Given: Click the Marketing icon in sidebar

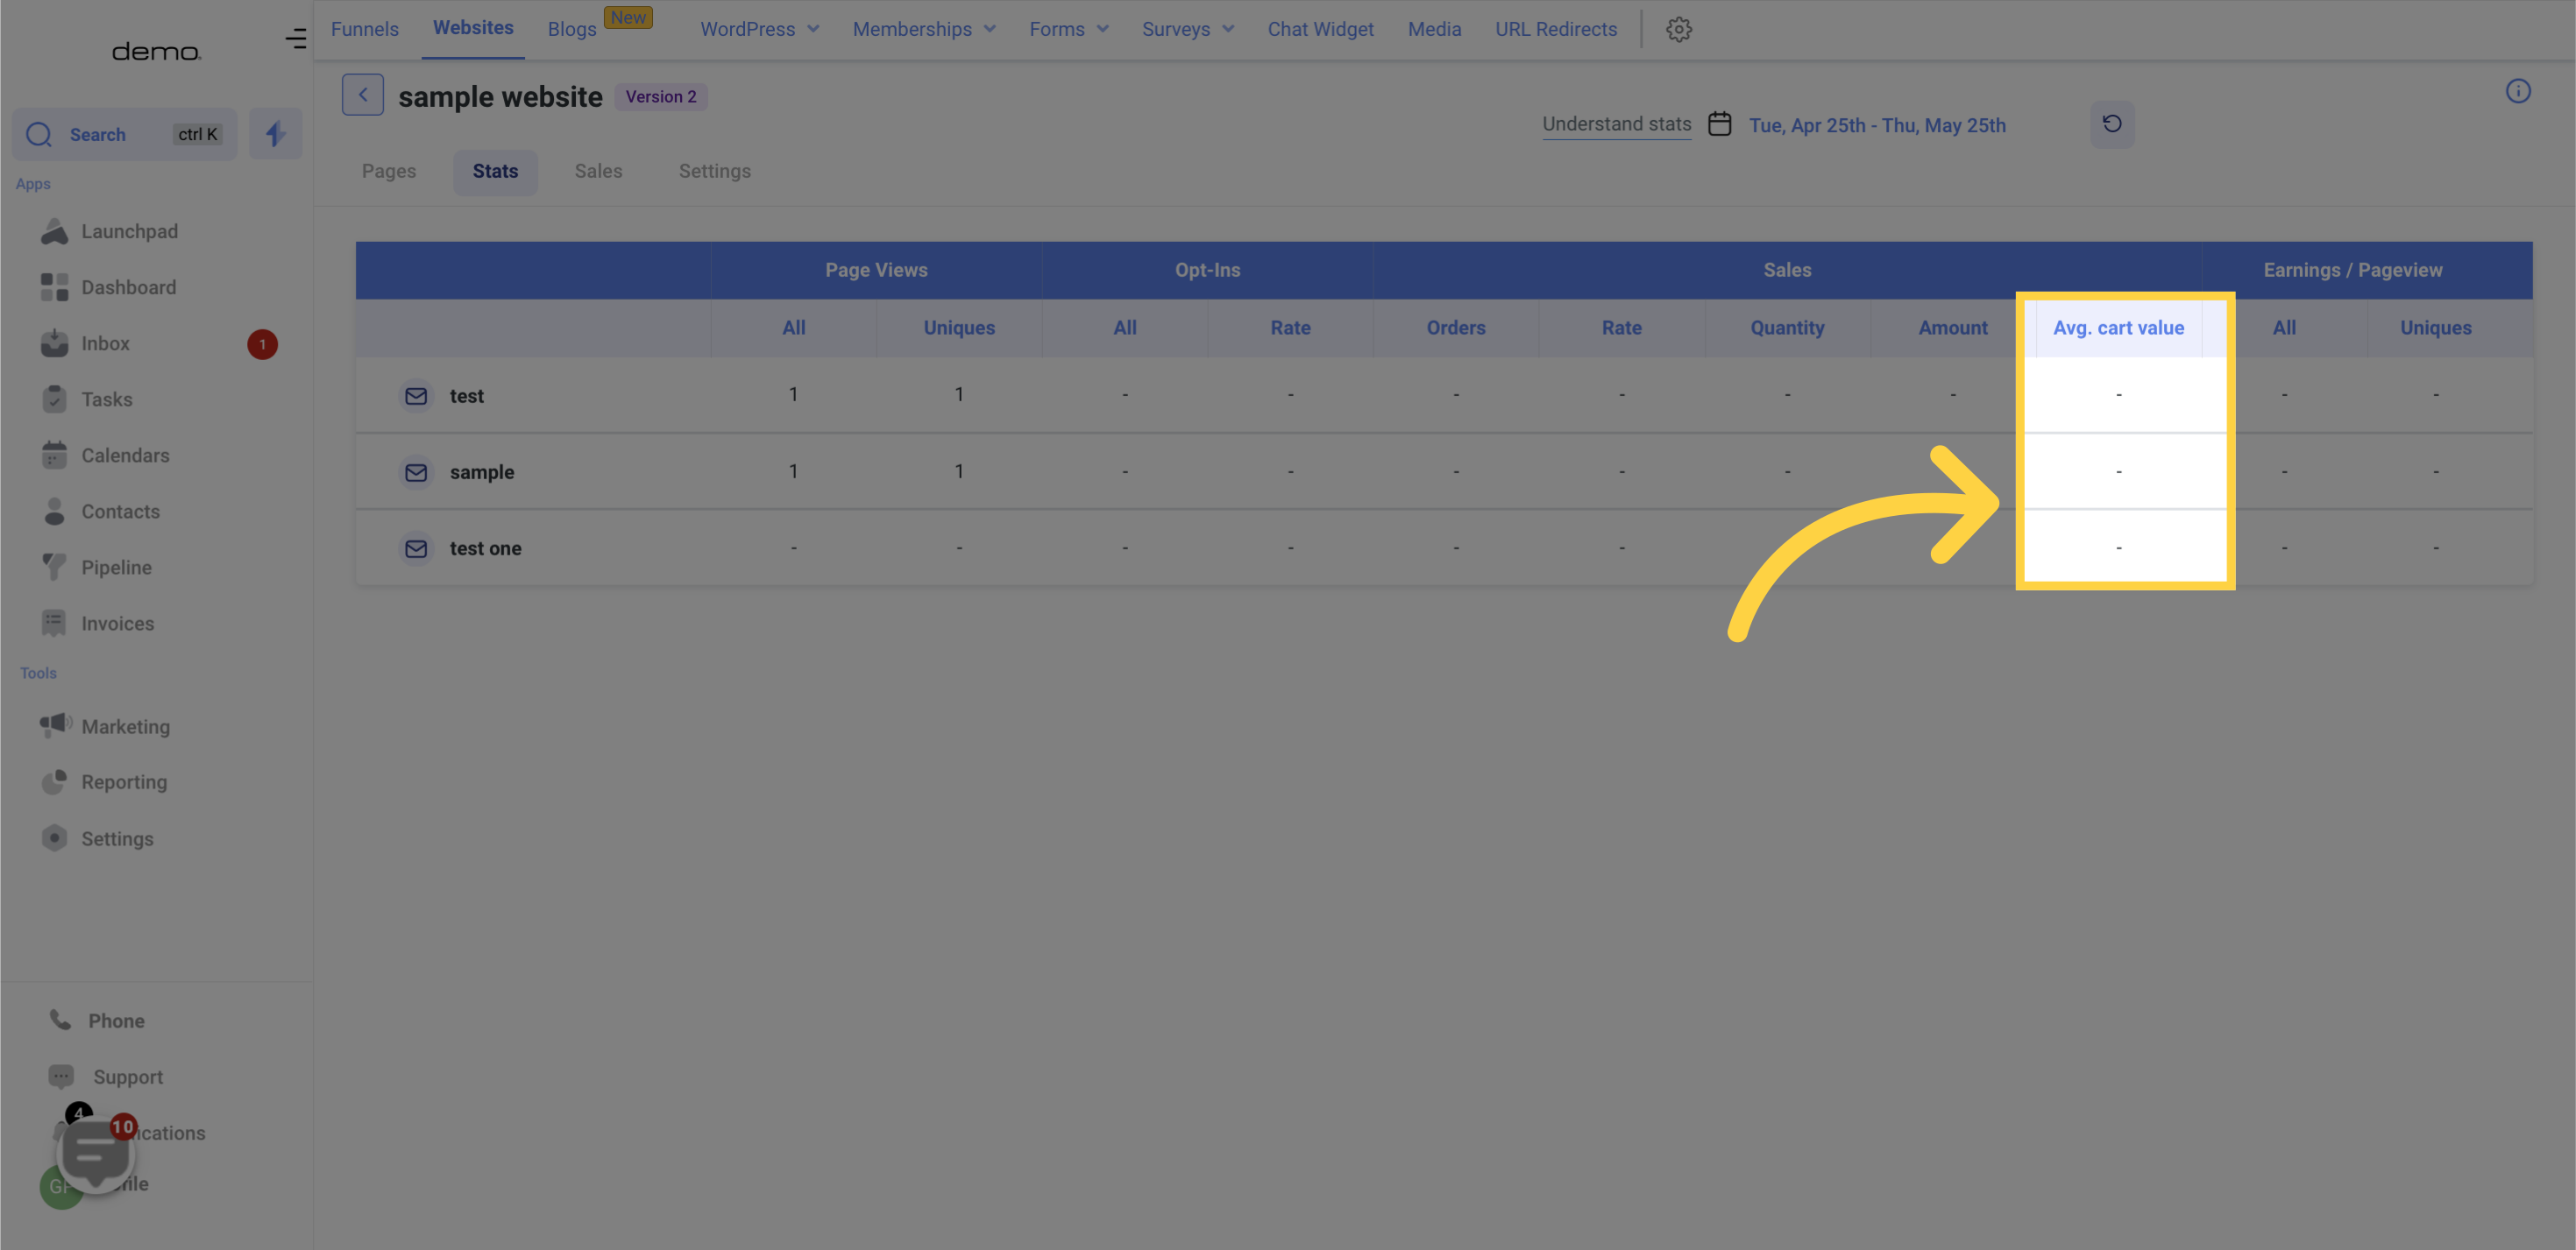Looking at the screenshot, I should 56,726.
